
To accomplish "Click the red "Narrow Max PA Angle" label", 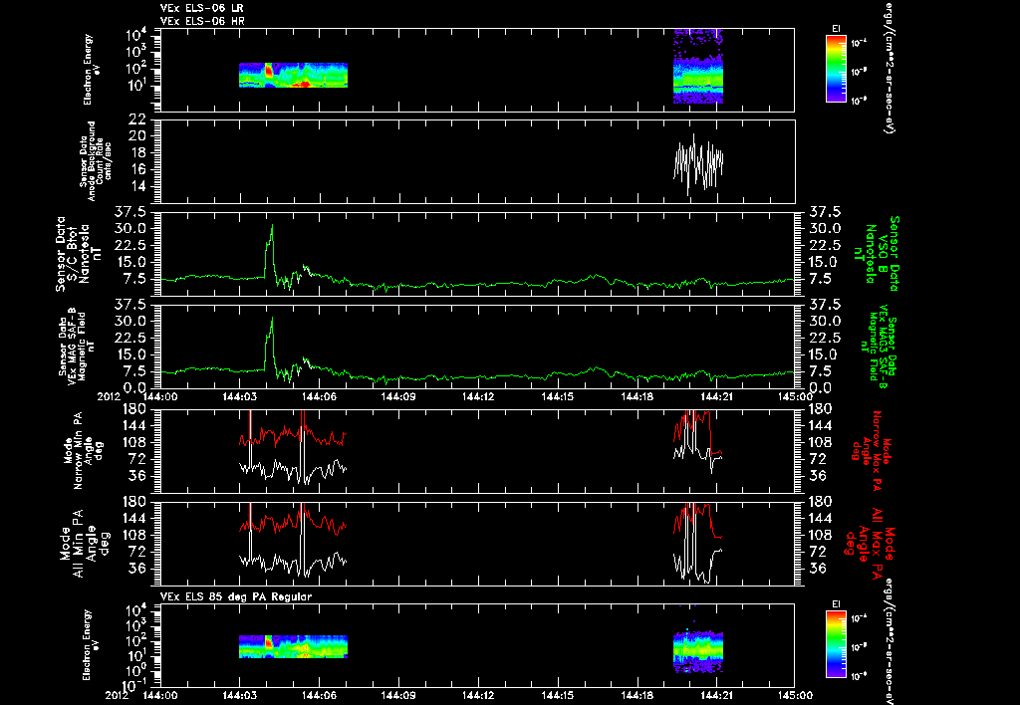I will pos(871,450).
